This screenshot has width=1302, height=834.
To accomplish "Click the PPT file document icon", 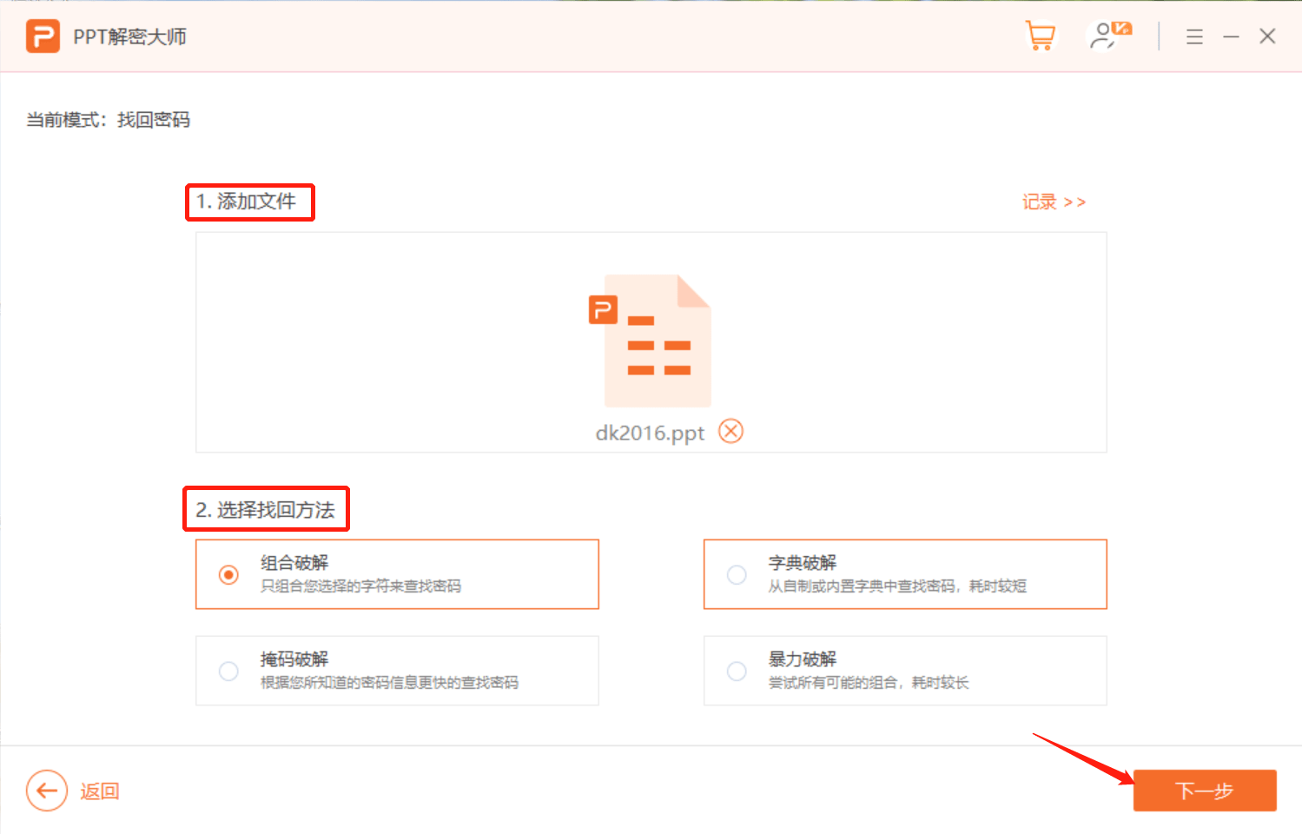I will (x=651, y=341).
